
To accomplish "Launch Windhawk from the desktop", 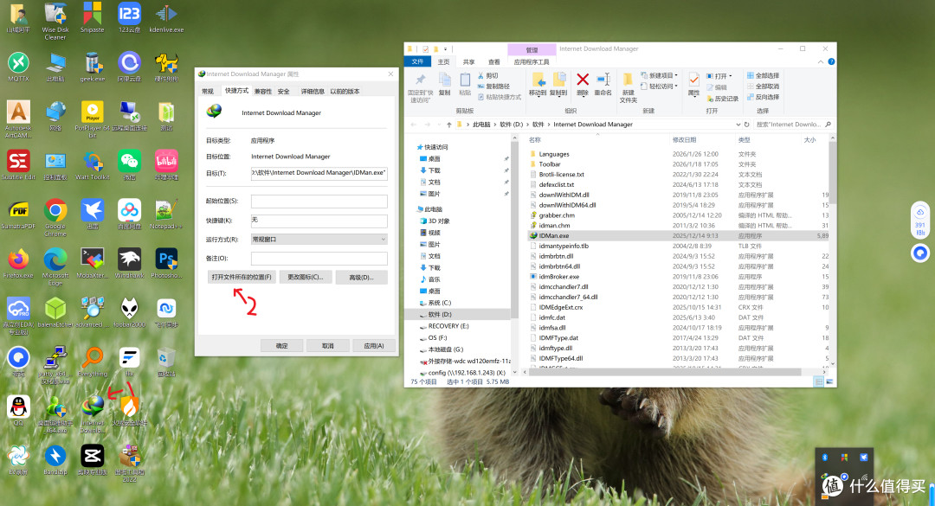I will pyautogui.click(x=129, y=264).
